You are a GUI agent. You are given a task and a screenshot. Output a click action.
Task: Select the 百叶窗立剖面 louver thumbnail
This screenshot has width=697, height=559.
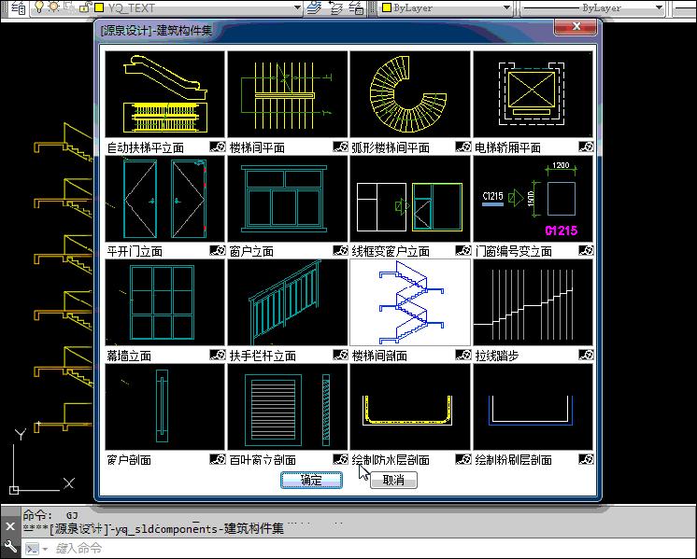pos(288,407)
